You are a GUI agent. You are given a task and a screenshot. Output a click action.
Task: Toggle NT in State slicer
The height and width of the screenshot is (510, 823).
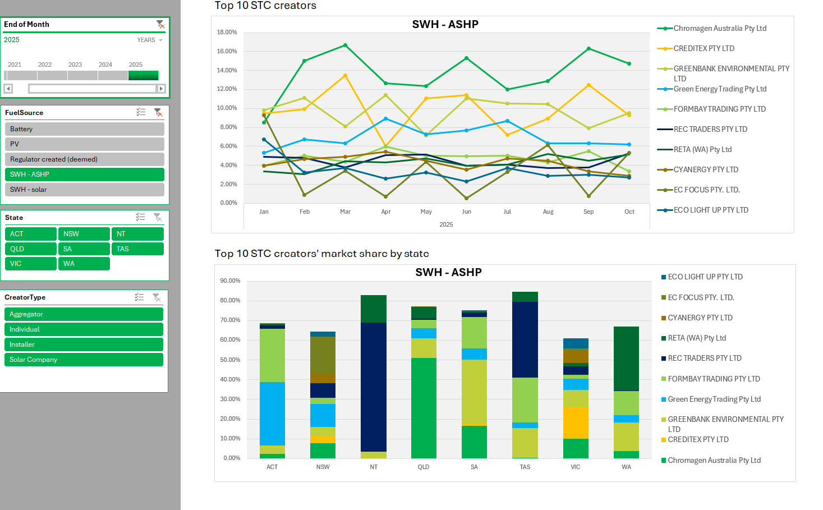coord(137,234)
